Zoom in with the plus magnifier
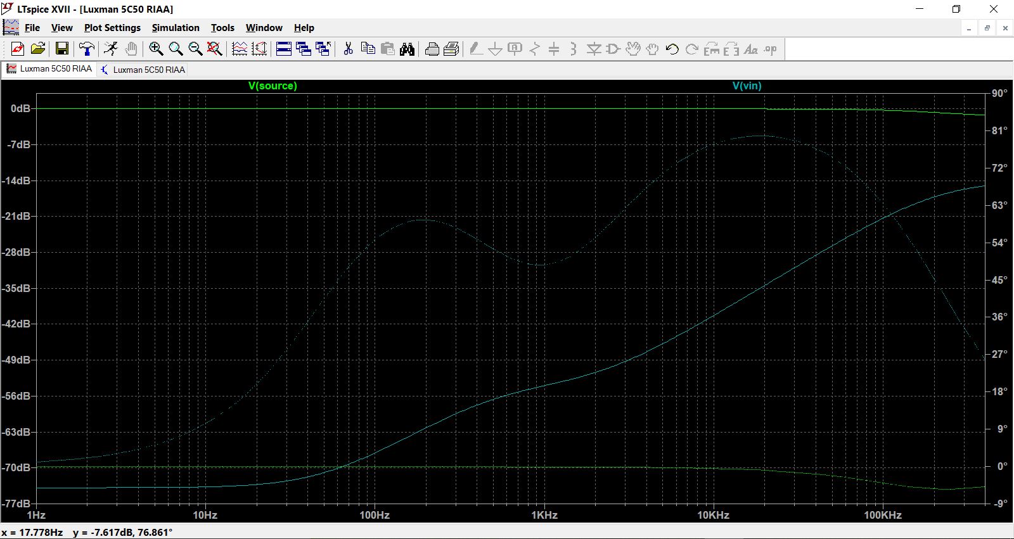Screen dimensions: 1014x539 [x=156, y=49]
